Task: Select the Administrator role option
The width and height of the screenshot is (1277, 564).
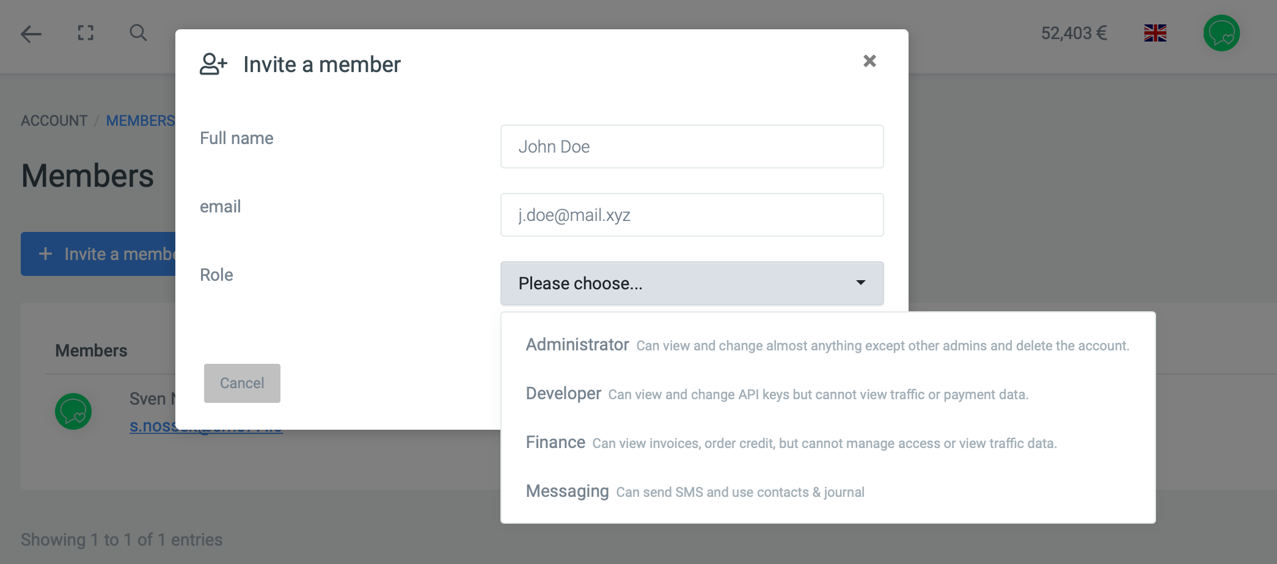Action: coord(577,345)
